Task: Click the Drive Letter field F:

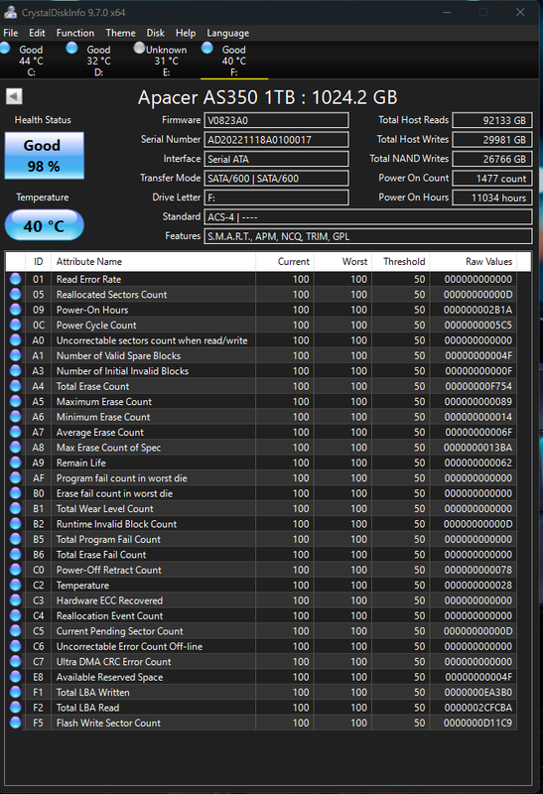Action: 276,198
